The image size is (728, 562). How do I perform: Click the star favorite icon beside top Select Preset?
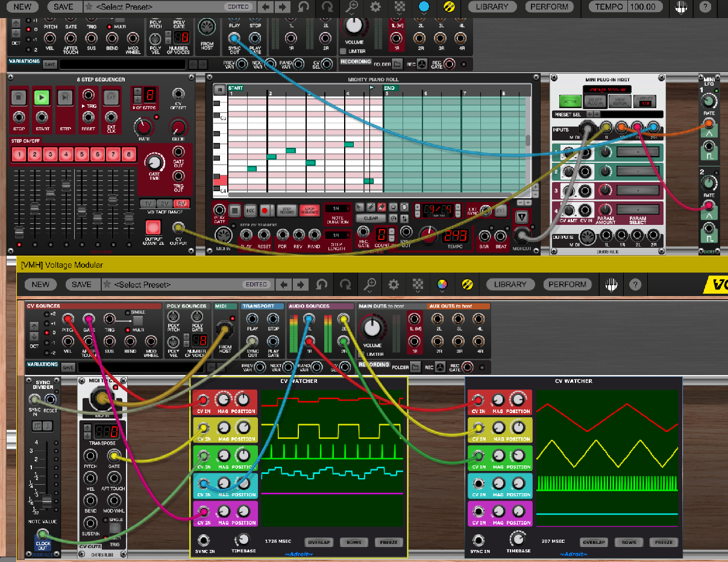pyautogui.click(x=89, y=7)
